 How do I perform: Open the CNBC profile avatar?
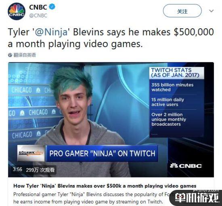click(17, 11)
